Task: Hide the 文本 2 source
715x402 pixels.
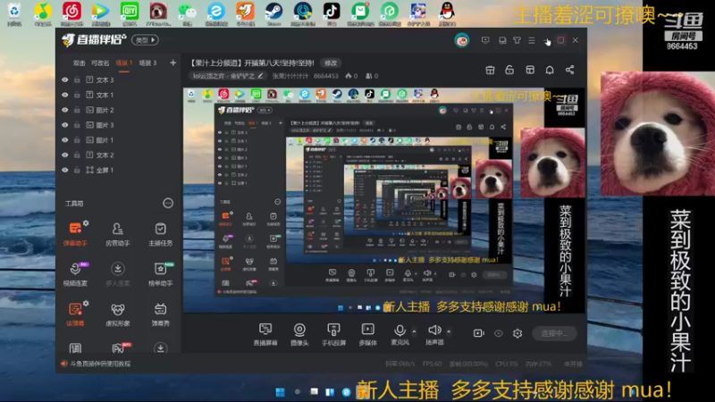Action: pyautogui.click(x=64, y=155)
